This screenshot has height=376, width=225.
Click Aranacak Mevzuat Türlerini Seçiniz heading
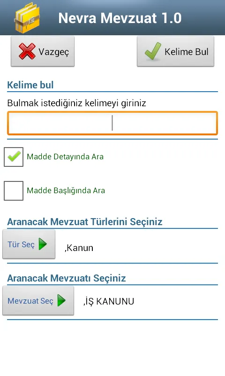(85, 222)
